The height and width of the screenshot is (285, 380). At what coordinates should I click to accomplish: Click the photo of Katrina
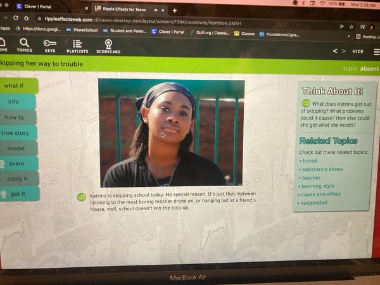coord(171,132)
